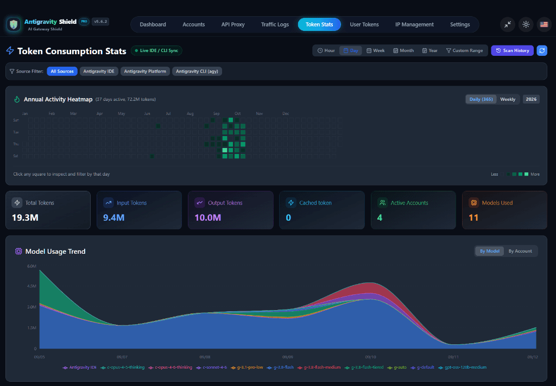Click lightning bolt icon beside Token Consumption Stats
The image size is (556, 386).
[x=10, y=50]
